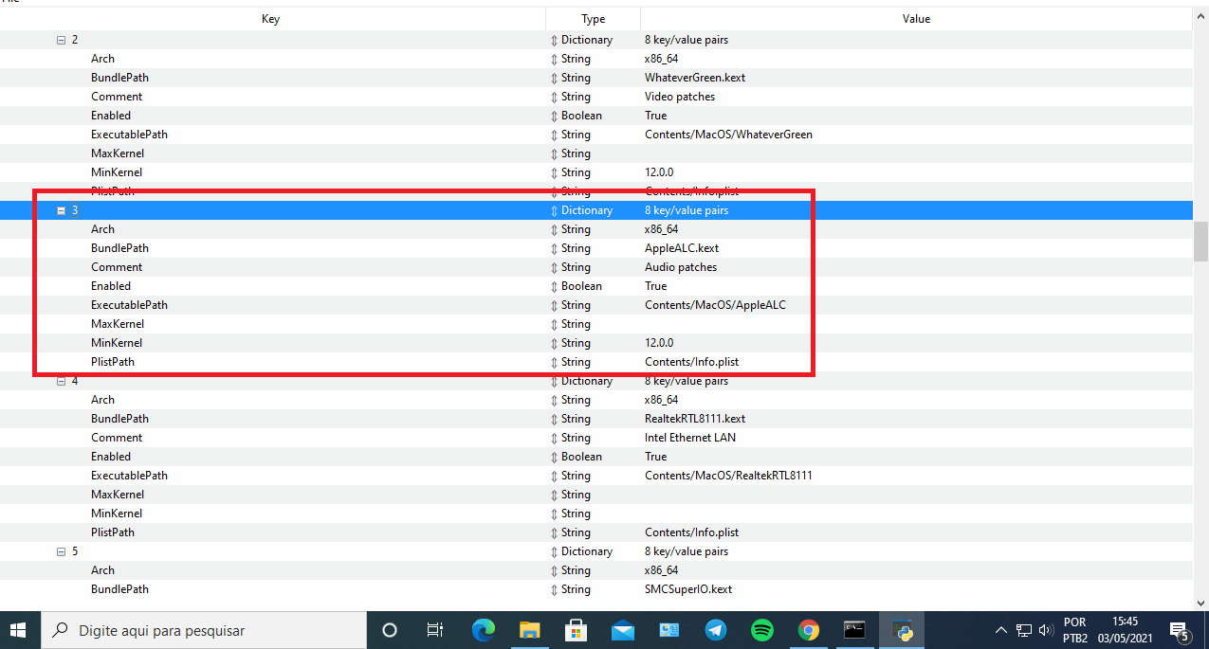Screen dimensions: 1209x649
Task: Open Type dropdown for entry 4 Enabled Boolean
Action: pos(555,457)
